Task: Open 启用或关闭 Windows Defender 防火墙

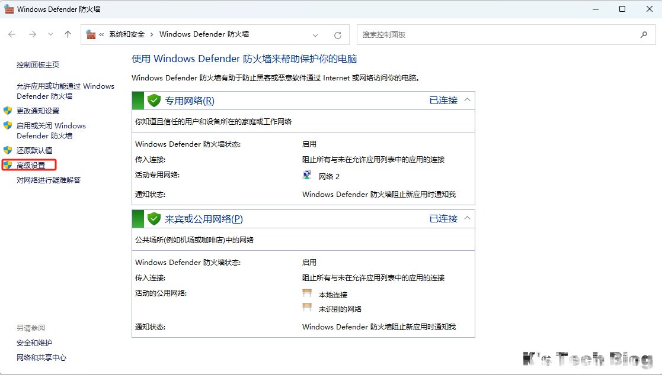Action: tap(51, 131)
